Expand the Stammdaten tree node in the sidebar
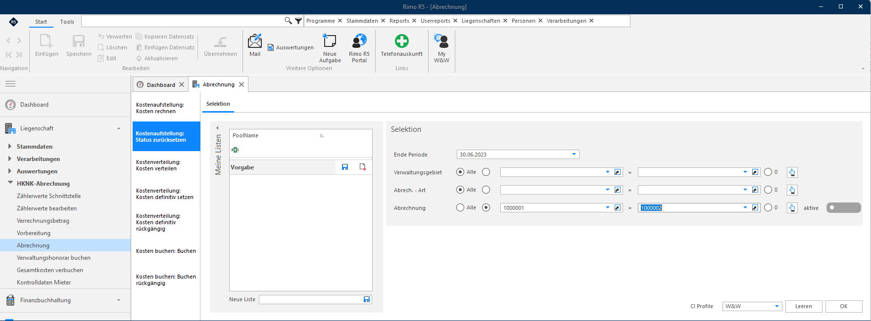Viewport: 871px width, 321px height. (x=10, y=146)
